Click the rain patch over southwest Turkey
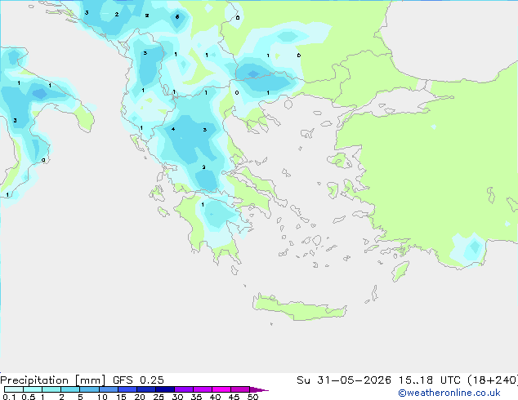The width and height of the screenshot is (518, 400). pyautogui.click(x=469, y=249)
